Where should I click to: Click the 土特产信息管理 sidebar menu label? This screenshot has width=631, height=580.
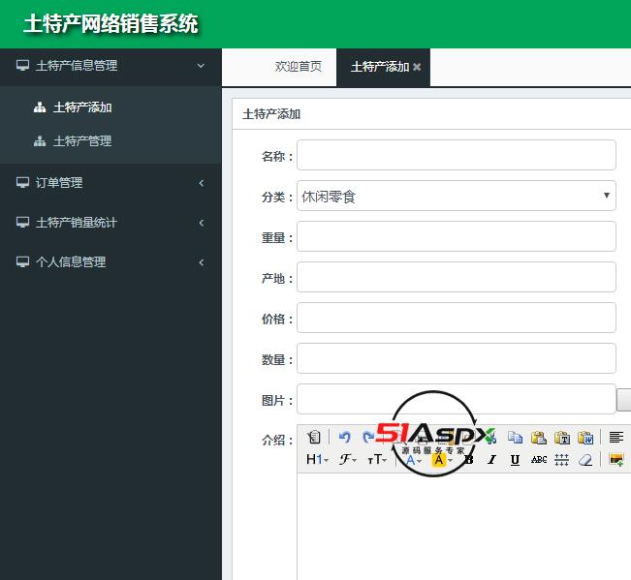77,66
